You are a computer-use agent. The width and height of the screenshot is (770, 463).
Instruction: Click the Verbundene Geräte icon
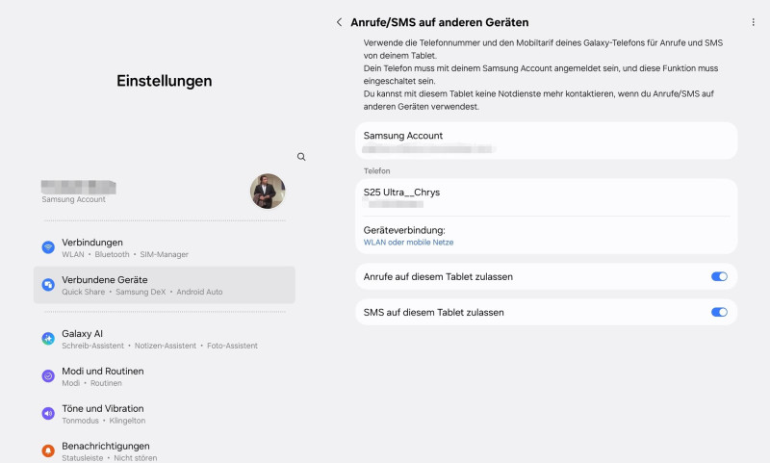click(x=48, y=285)
